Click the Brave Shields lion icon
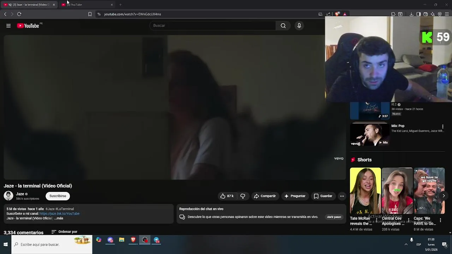The image size is (452, 254). (337, 14)
